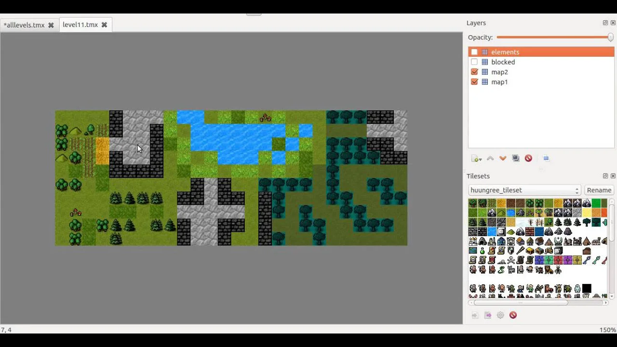Select the blocked layer name
The height and width of the screenshot is (347, 617).
point(503,62)
